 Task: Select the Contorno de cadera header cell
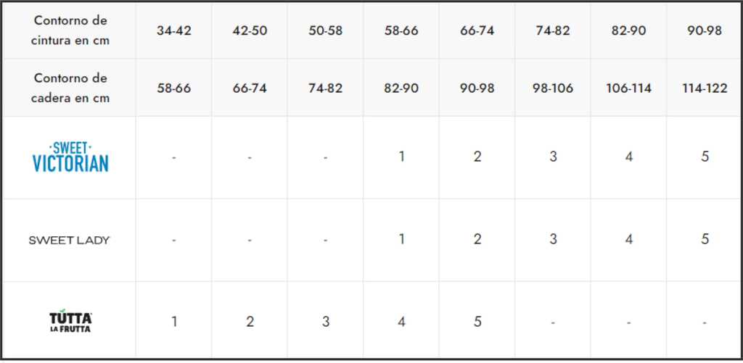tap(70, 88)
